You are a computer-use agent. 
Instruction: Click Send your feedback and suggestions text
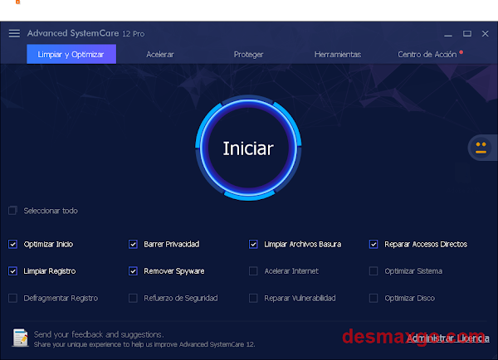99,334
